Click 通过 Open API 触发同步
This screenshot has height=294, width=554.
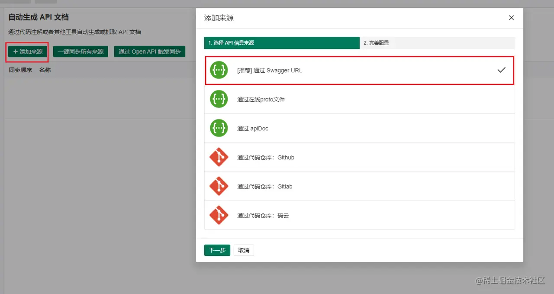tap(150, 51)
